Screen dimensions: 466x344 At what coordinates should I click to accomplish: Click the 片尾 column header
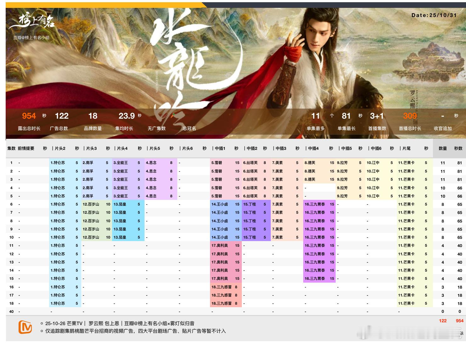click(x=405, y=148)
